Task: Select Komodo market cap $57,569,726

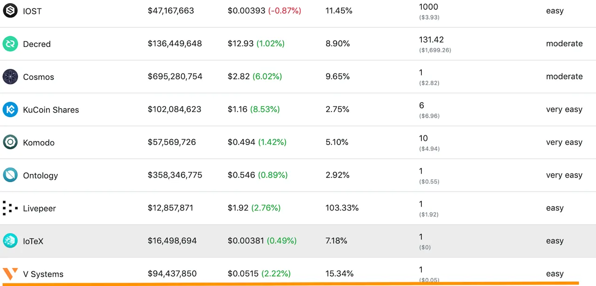Action: tap(172, 142)
